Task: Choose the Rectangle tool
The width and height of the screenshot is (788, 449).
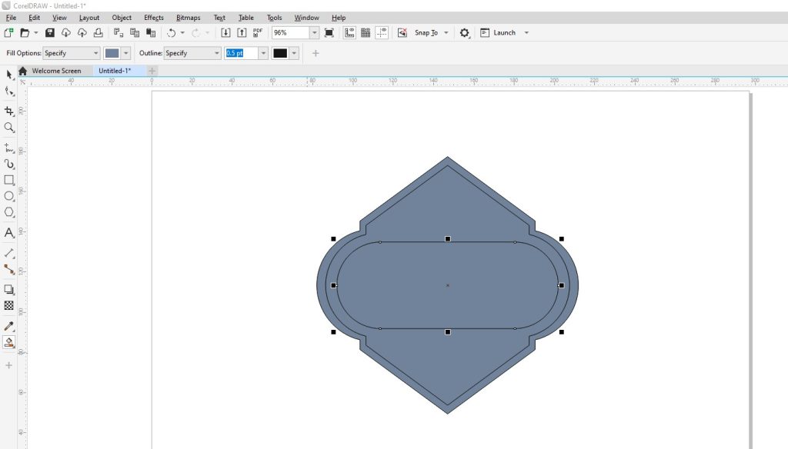Action: [x=9, y=180]
